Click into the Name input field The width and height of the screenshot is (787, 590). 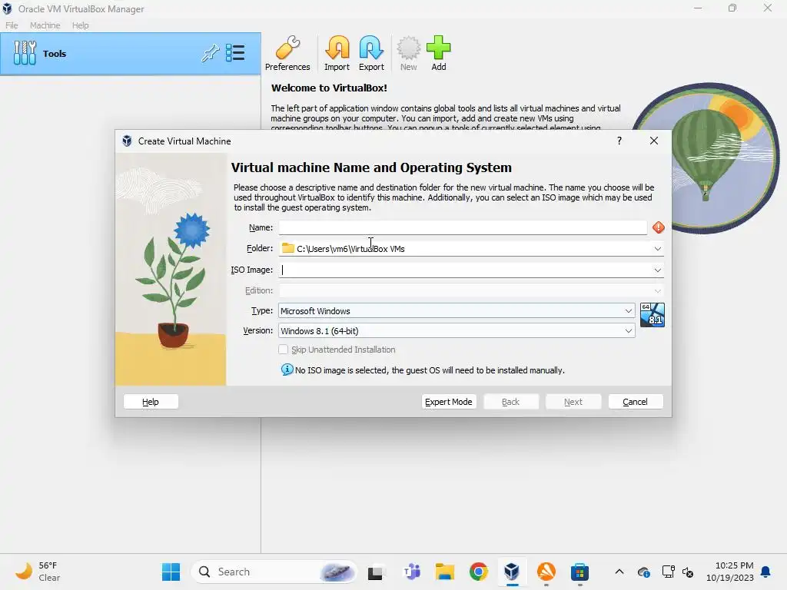tap(463, 227)
